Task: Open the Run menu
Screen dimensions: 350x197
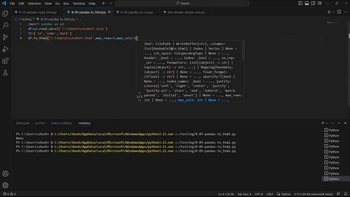Action: coord(66,3)
